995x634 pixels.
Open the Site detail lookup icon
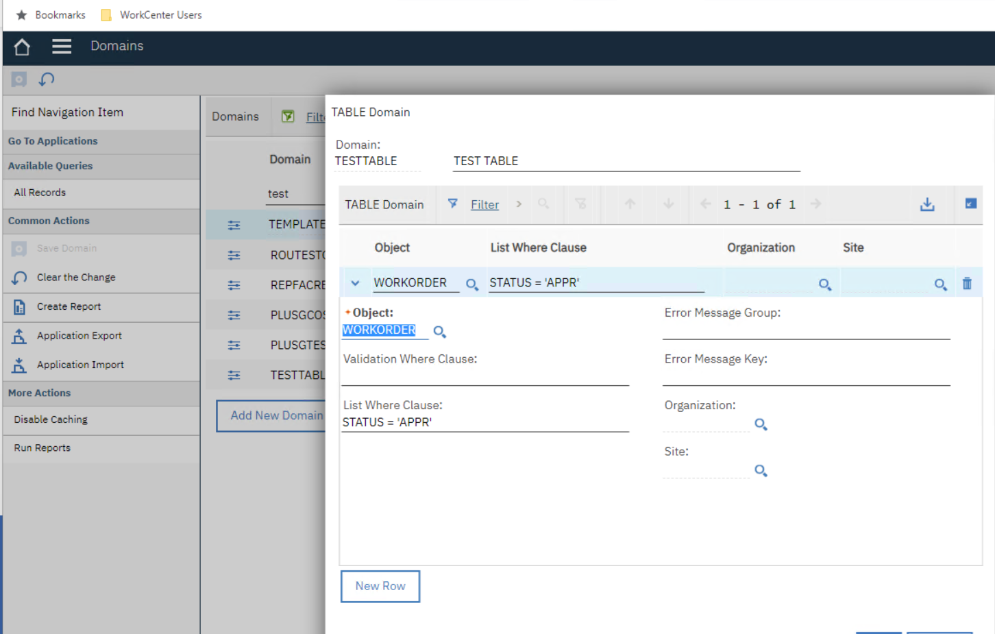tap(761, 471)
